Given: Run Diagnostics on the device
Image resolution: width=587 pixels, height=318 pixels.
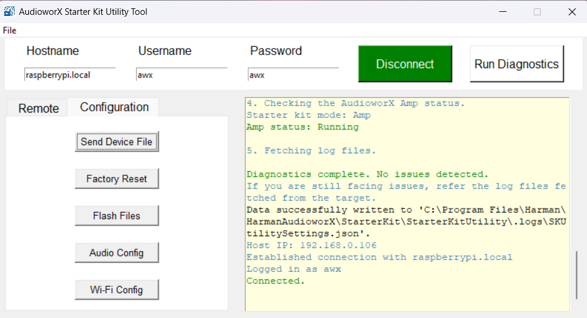Looking at the screenshot, I should click(x=517, y=64).
